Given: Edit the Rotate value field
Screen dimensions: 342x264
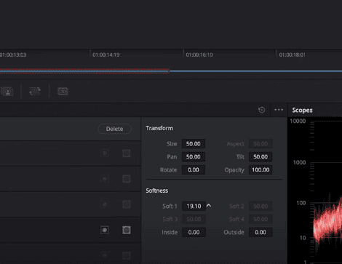Looking at the screenshot, I should tap(194, 170).
